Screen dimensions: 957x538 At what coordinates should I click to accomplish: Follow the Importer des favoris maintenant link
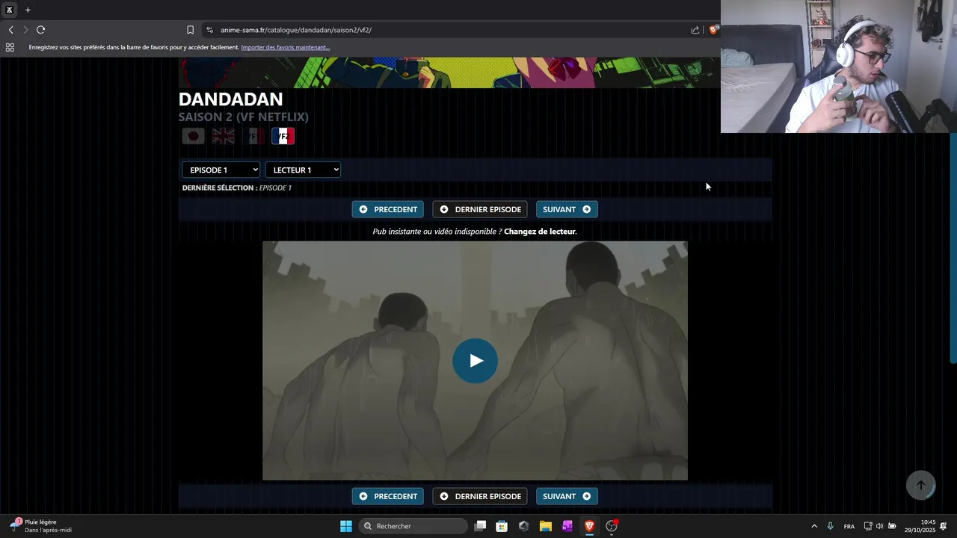286,47
